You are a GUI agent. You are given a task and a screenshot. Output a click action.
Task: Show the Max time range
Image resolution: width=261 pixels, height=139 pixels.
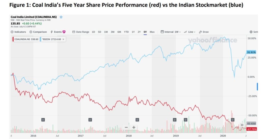(x=152, y=32)
